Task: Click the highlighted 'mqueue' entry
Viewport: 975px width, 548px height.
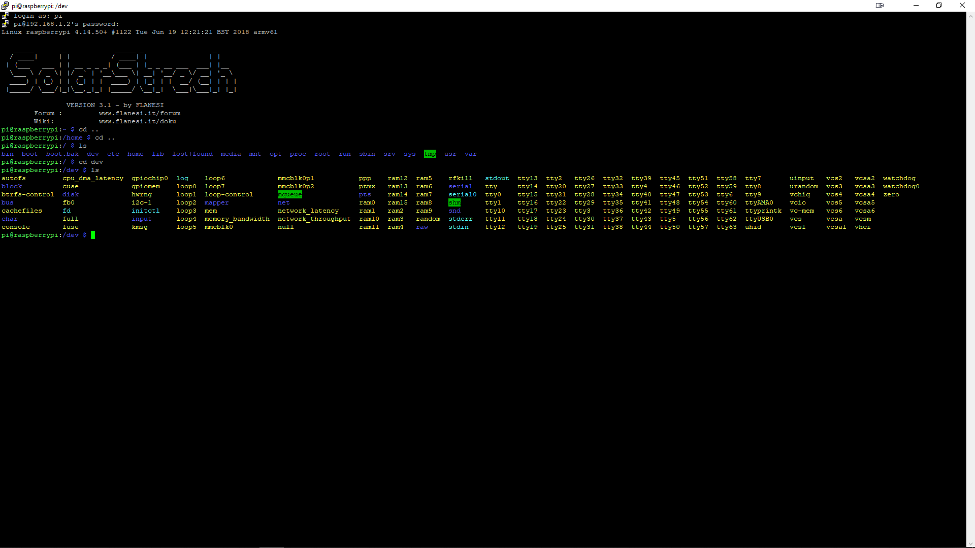Action: click(290, 194)
